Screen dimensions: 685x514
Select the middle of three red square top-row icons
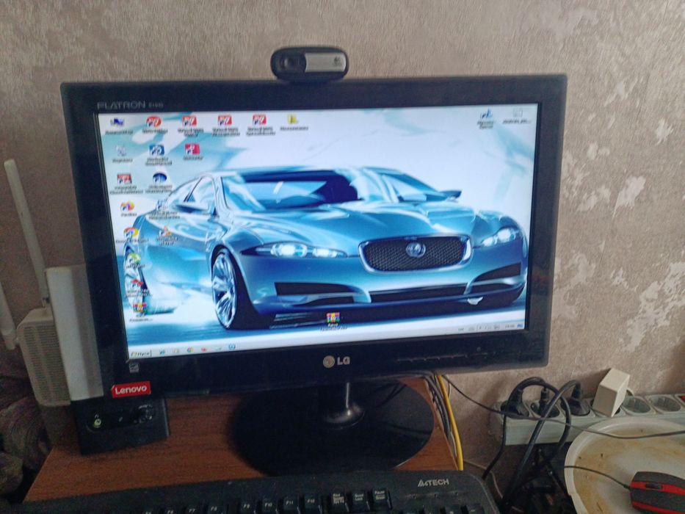click(225, 120)
